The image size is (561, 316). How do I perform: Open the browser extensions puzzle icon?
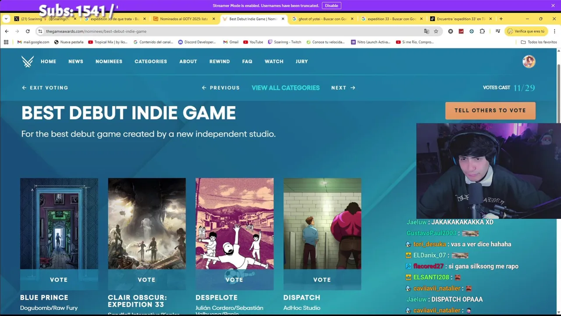[x=482, y=31]
